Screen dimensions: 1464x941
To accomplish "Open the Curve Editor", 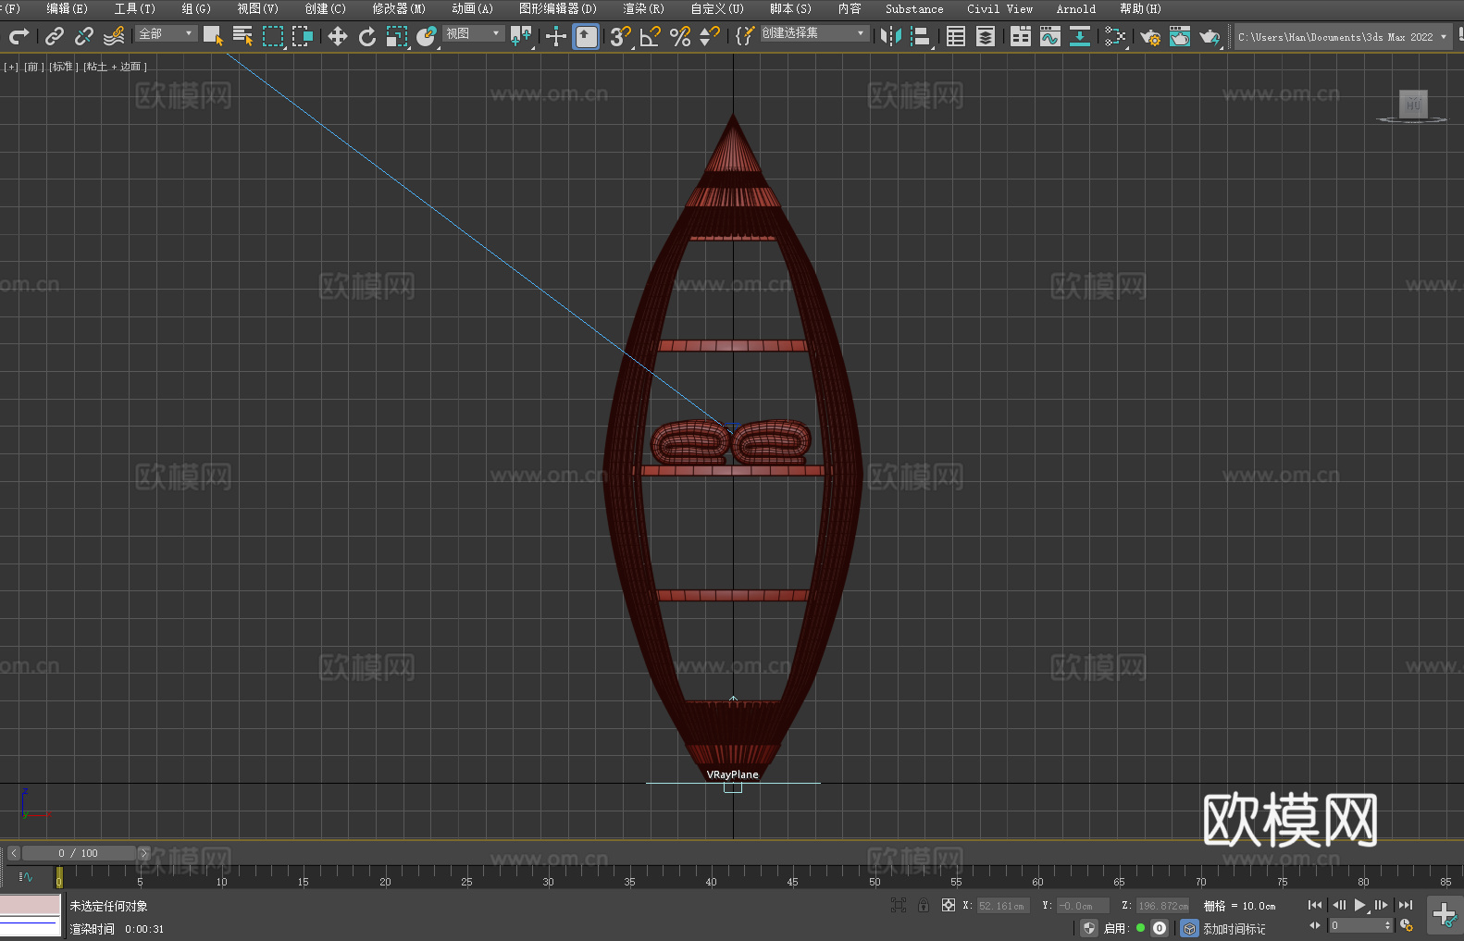I will pyautogui.click(x=1050, y=36).
